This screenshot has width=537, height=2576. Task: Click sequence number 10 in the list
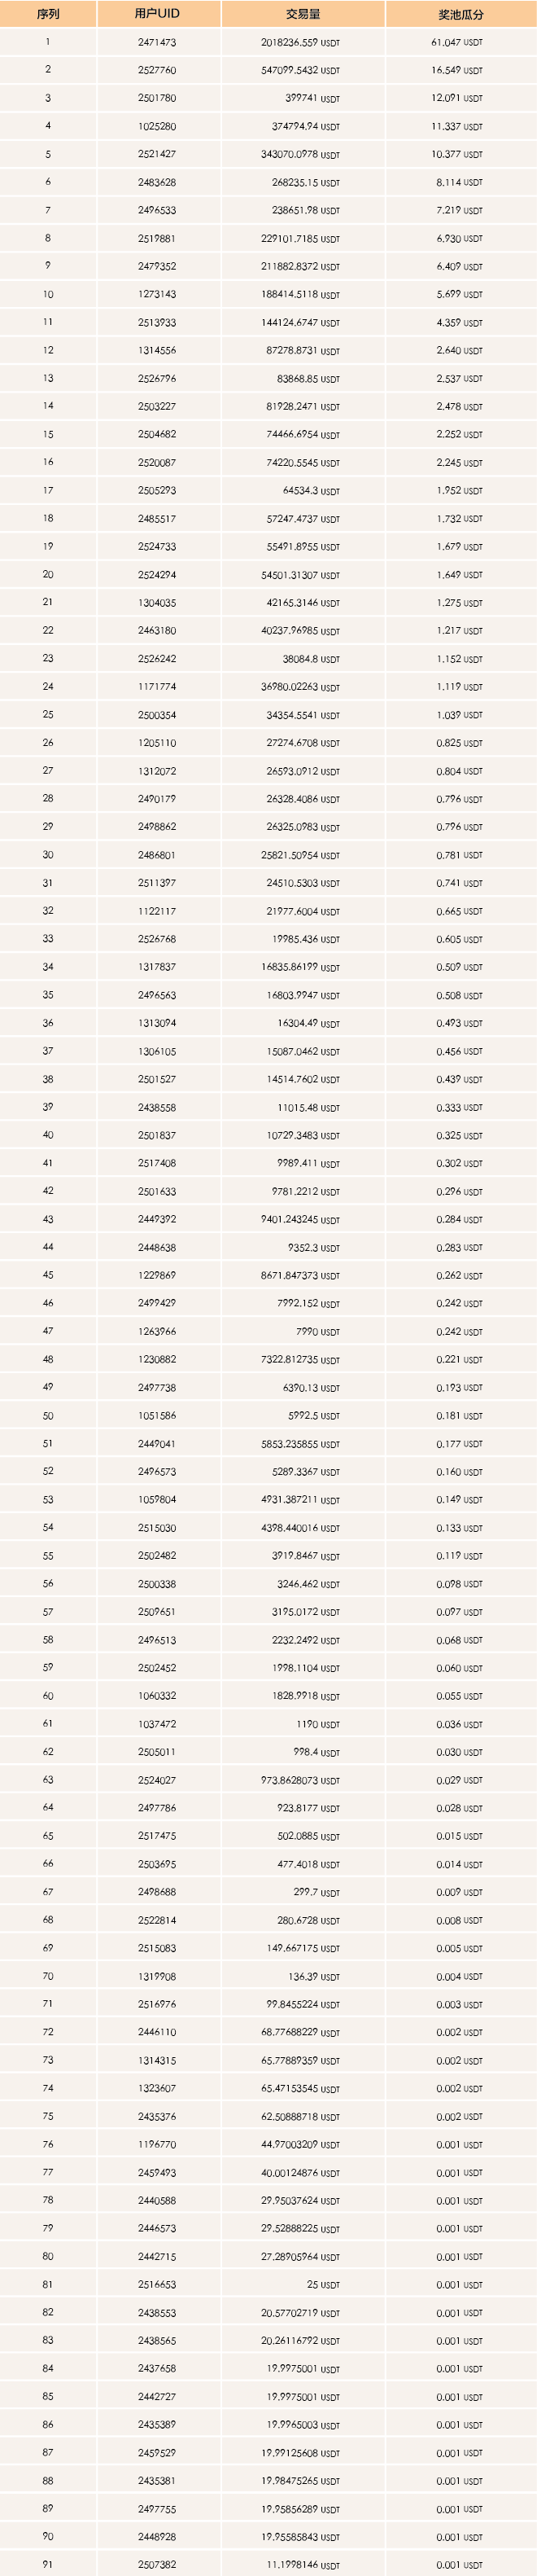48,295
